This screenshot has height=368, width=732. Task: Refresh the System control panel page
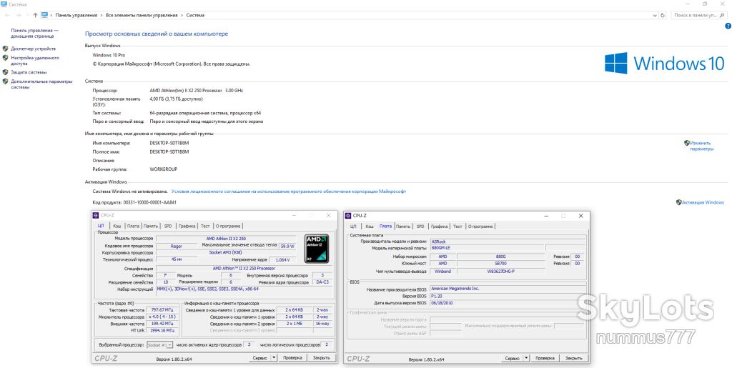(662, 16)
